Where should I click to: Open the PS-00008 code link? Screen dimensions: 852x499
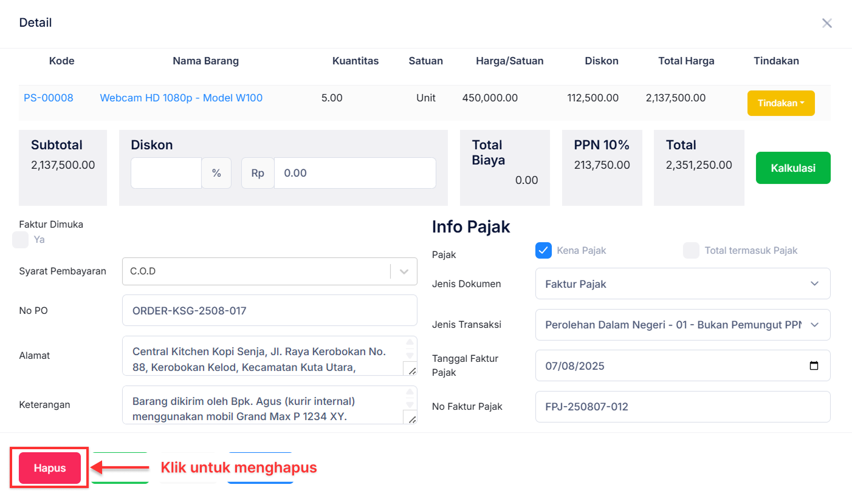pos(48,98)
